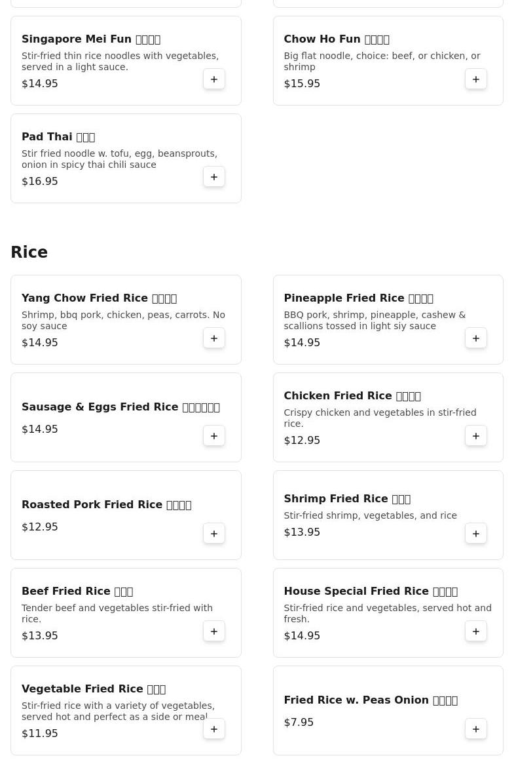Click plus icon for Pad Thai
514x760 pixels.
pyautogui.click(x=214, y=177)
